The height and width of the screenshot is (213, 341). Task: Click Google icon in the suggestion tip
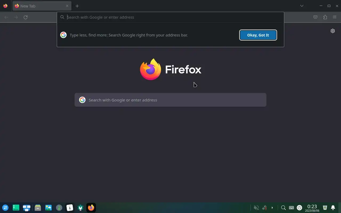63,35
